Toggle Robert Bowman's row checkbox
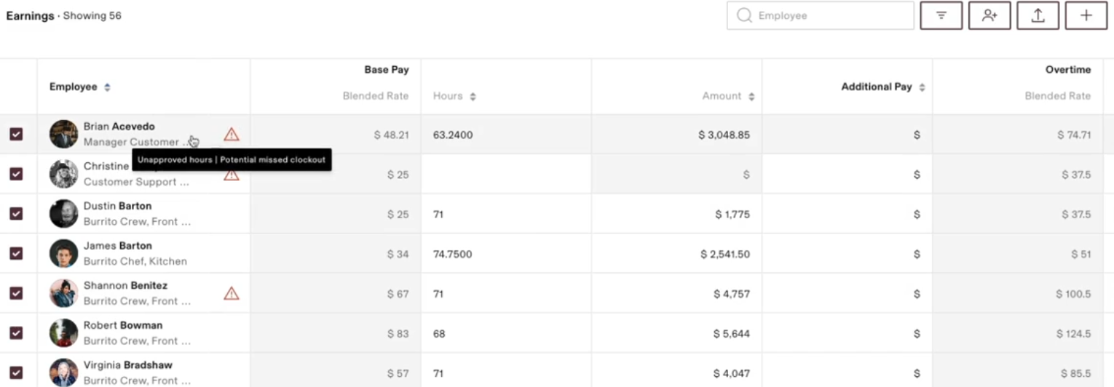The height and width of the screenshot is (387, 1114). [16, 332]
